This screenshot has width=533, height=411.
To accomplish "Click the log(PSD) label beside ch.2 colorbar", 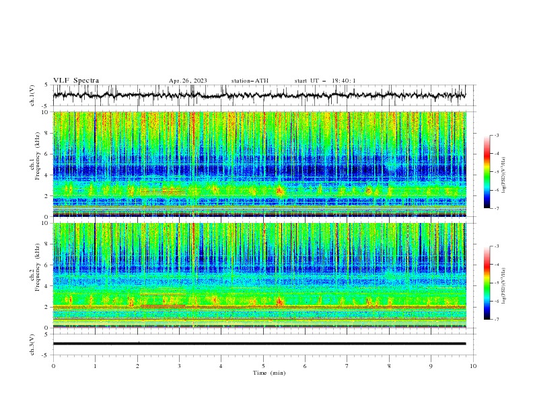I will (x=503, y=285).
